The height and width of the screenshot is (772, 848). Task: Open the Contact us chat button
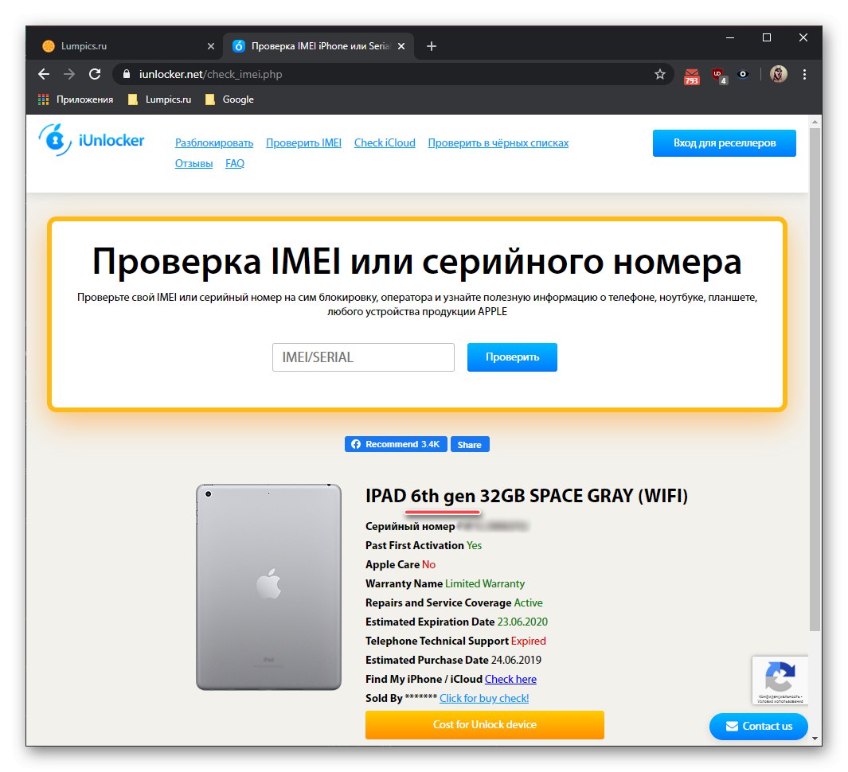pyautogui.click(x=758, y=727)
